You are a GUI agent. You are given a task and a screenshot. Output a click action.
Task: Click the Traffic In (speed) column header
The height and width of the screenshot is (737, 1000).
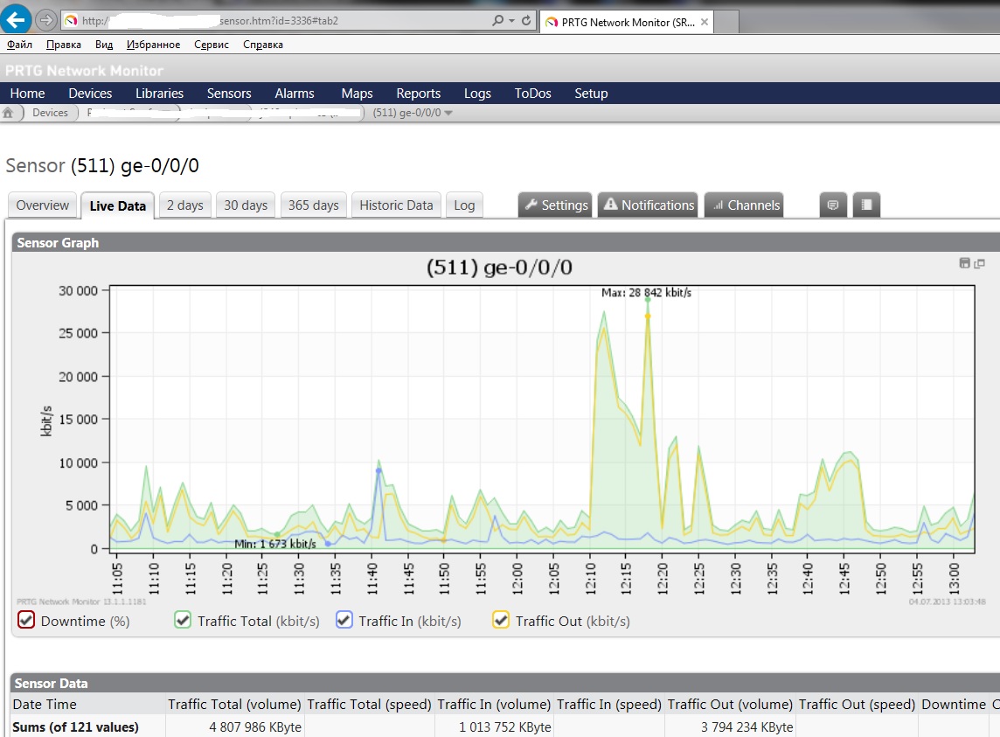(x=609, y=704)
